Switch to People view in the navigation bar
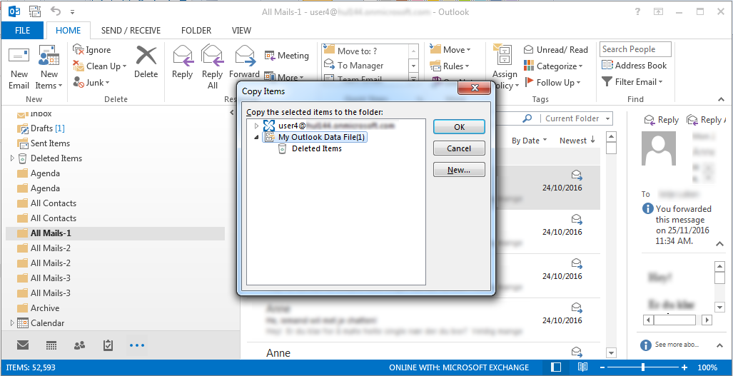This screenshot has width=733, height=376. pyautogui.click(x=80, y=345)
